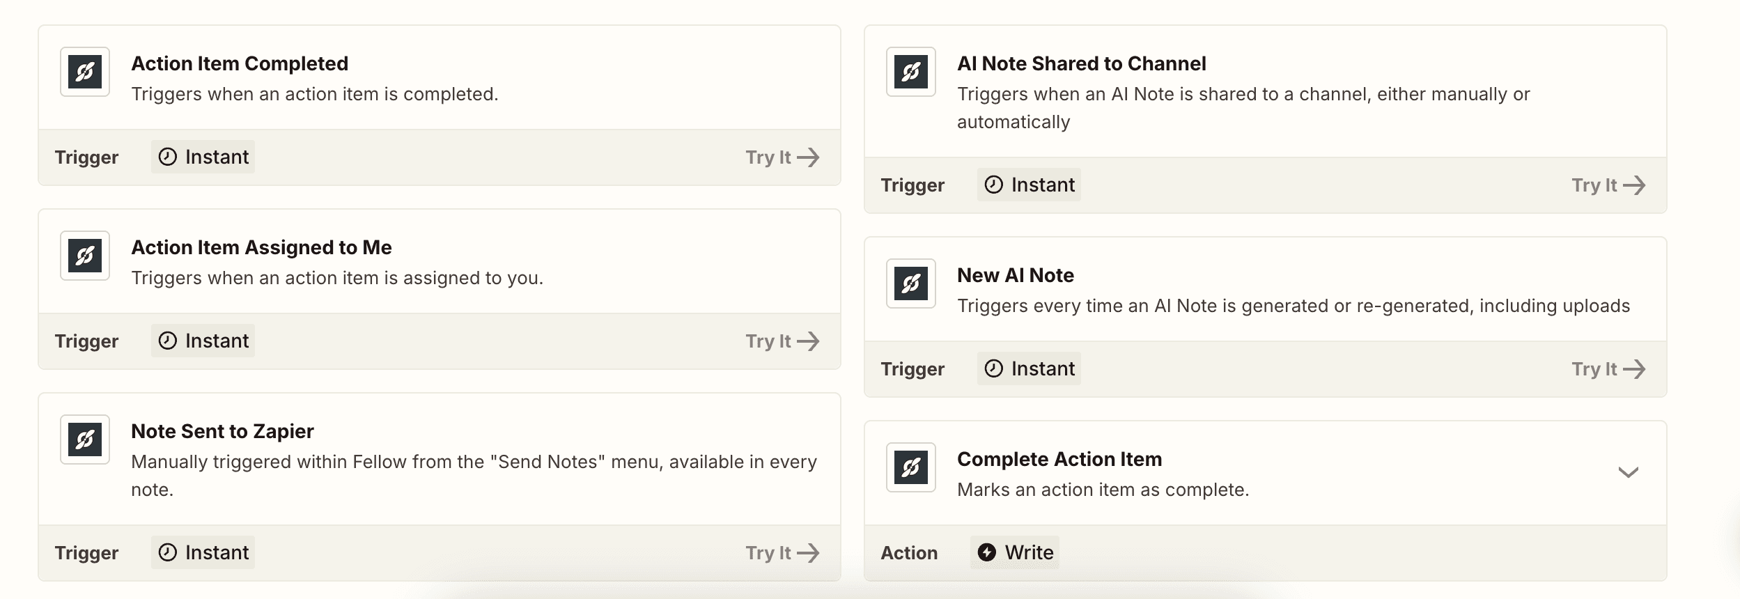This screenshot has height=599, width=1740.
Task: Open the Complete Action Item title
Action: pos(1059,459)
